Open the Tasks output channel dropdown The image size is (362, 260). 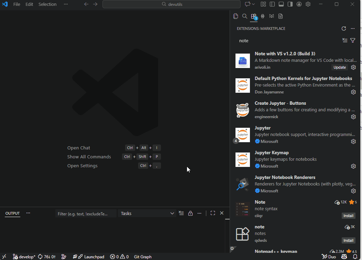click(x=147, y=213)
